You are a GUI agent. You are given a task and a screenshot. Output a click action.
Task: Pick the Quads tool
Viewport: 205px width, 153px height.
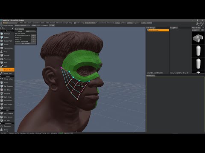pos(7,45)
